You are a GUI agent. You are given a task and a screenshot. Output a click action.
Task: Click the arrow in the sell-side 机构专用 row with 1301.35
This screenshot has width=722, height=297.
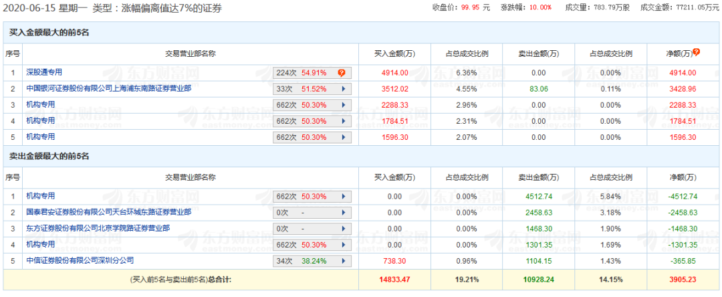[344, 245]
